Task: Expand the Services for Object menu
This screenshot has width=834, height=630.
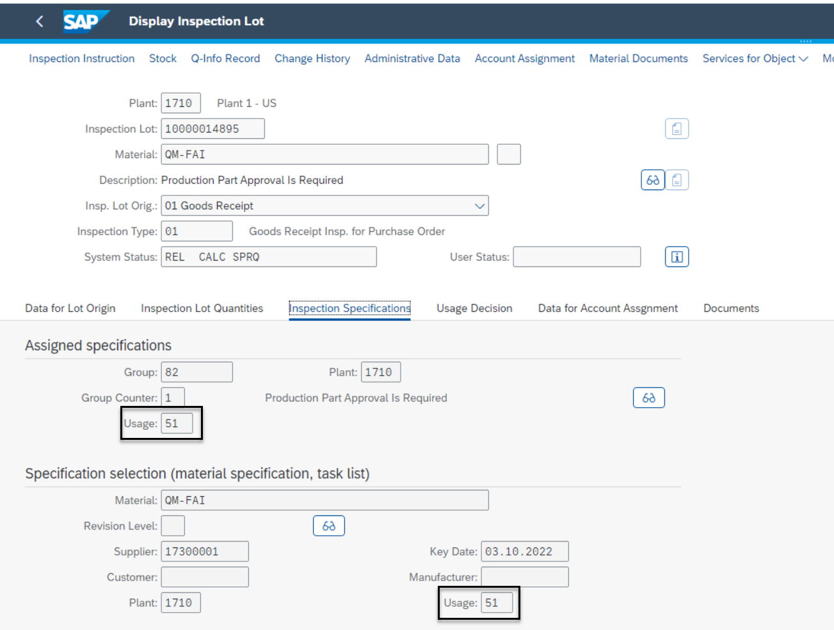Action: [755, 58]
